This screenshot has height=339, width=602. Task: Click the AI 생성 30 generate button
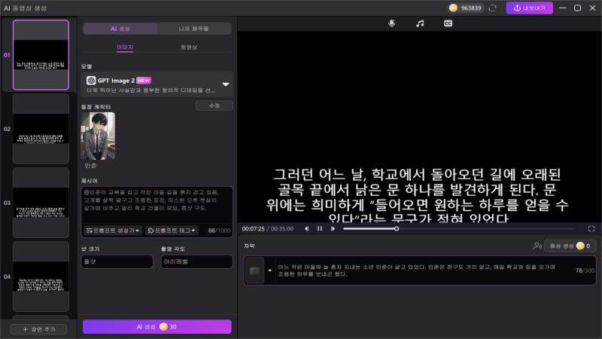(x=157, y=327)
